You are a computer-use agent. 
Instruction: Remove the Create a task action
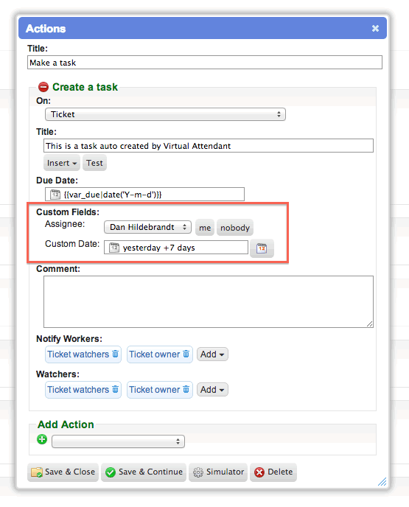pyautogui.click(x=43, y=87)
